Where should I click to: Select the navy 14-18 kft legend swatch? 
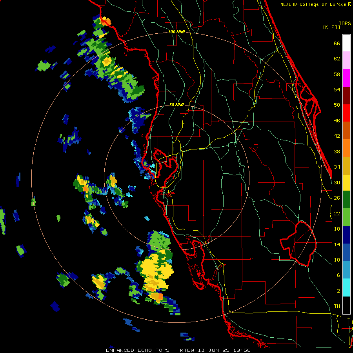(x=346, y=235)
